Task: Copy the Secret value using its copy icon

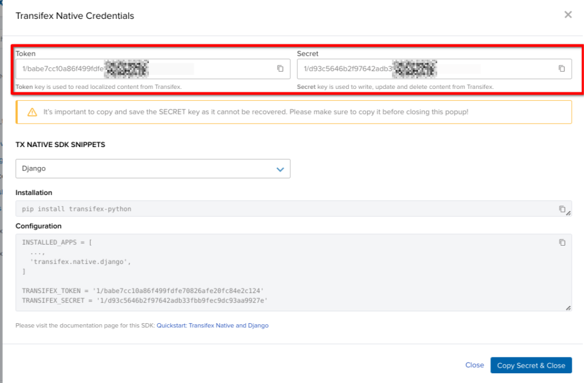Action: click(562, 68)
